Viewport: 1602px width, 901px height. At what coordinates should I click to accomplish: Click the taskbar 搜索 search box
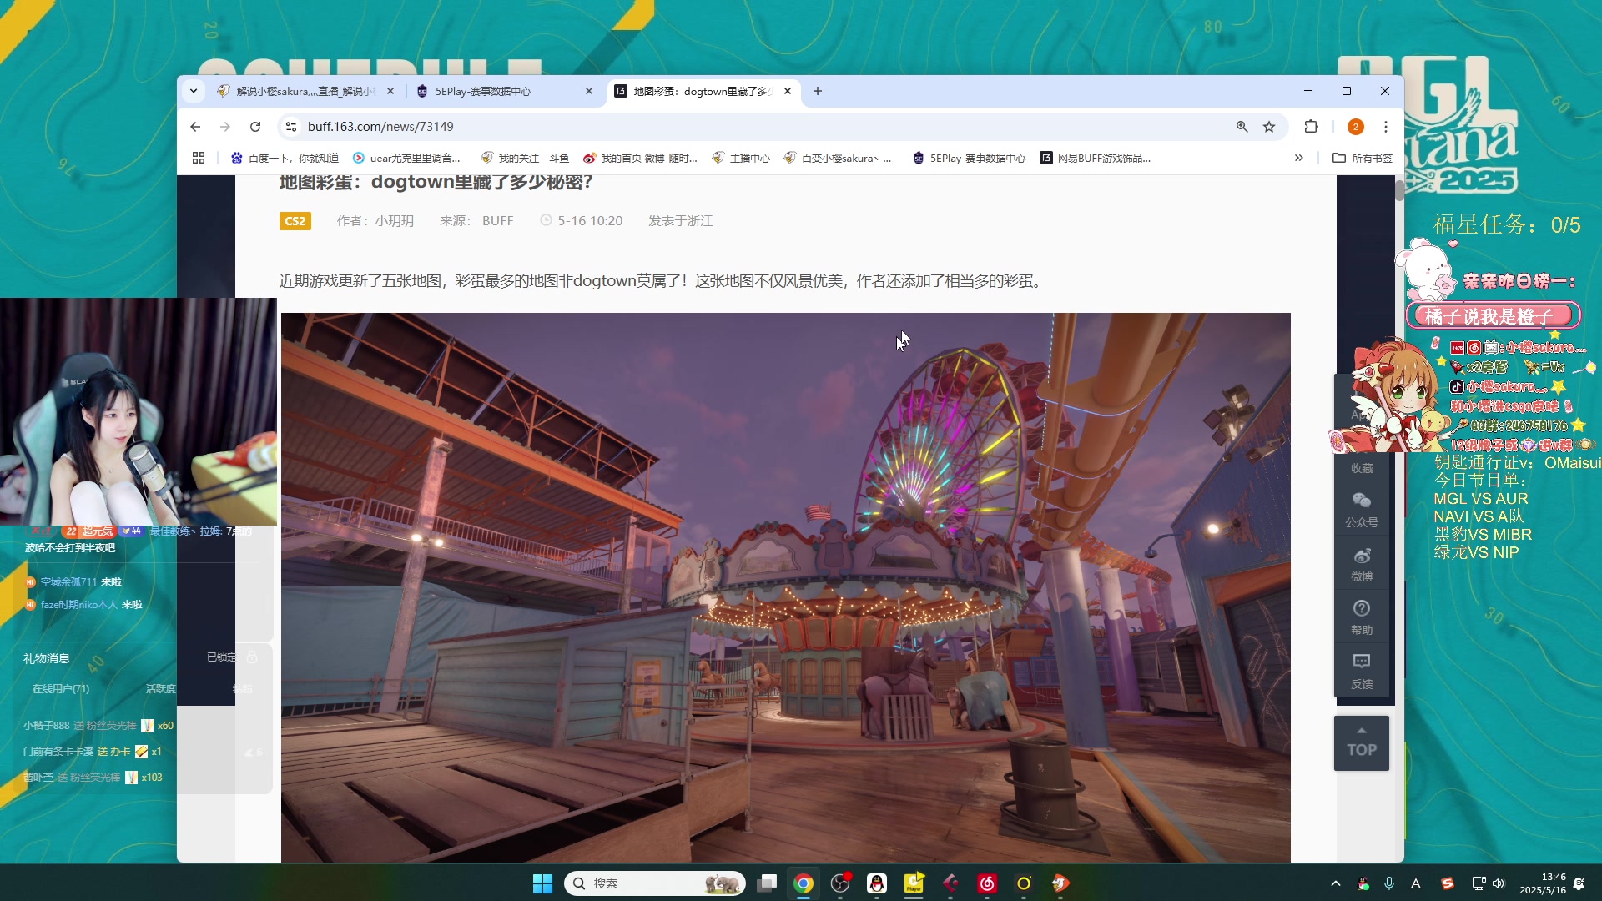click(x=655, y=883)
